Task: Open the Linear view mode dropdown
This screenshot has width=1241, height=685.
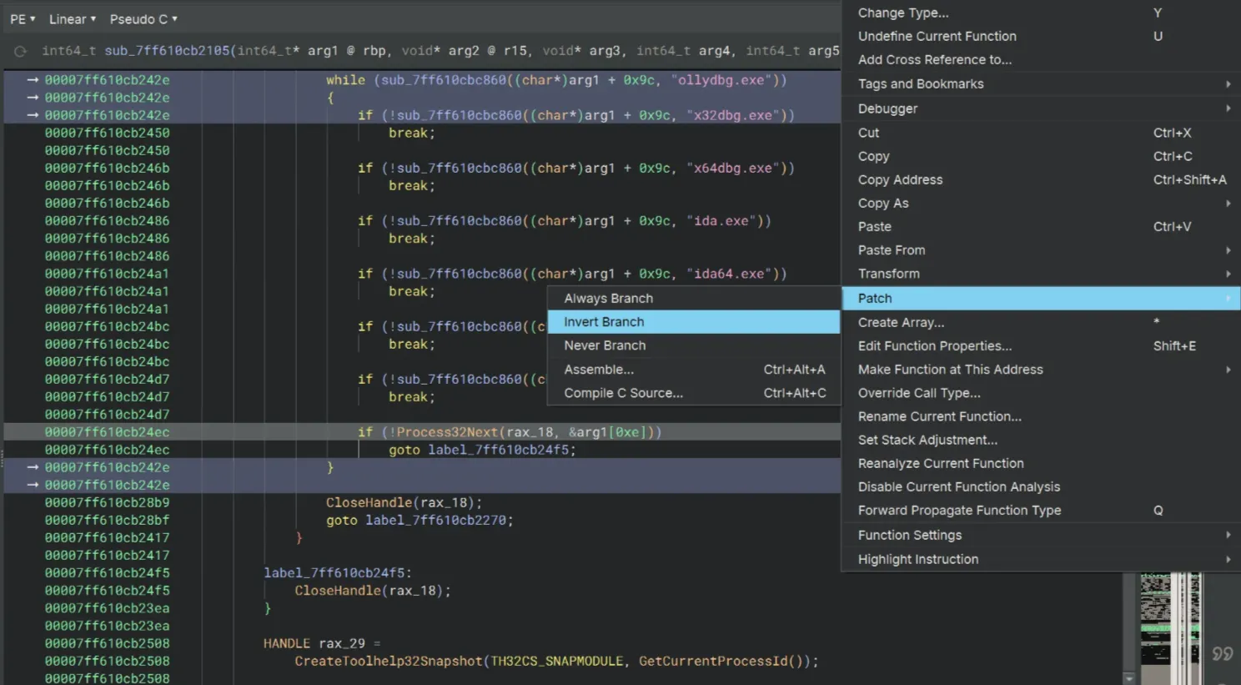Action: (72, 19)
